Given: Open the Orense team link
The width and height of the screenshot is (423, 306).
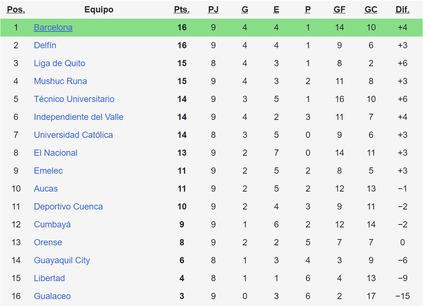Looking at the screenshot, I should (48, 242).
